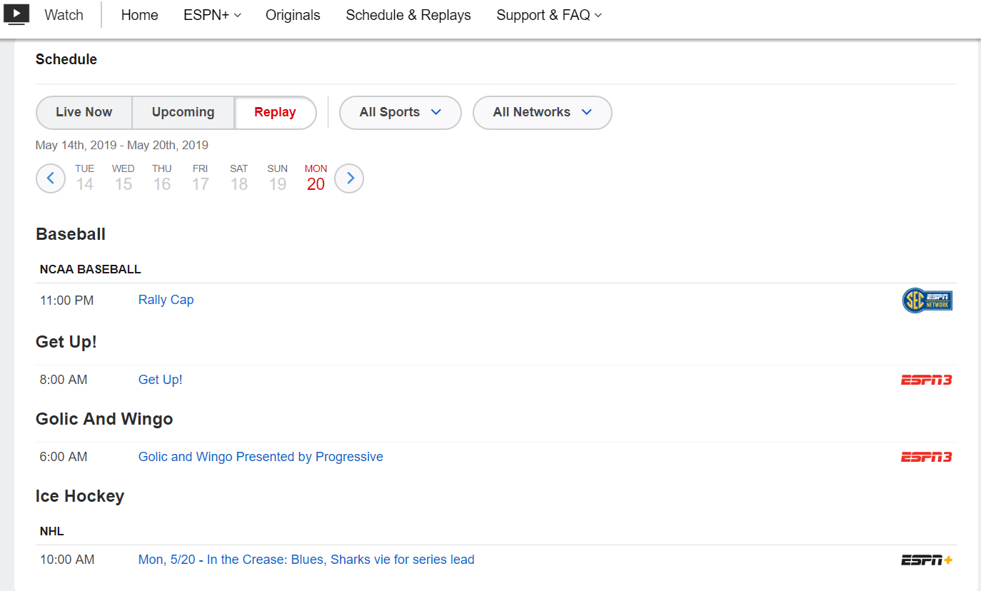Click the ESPN3 logo beside Get Up!
Image resolution: width=981 pixels, height=591 pixels.
[x=927, y=380]
